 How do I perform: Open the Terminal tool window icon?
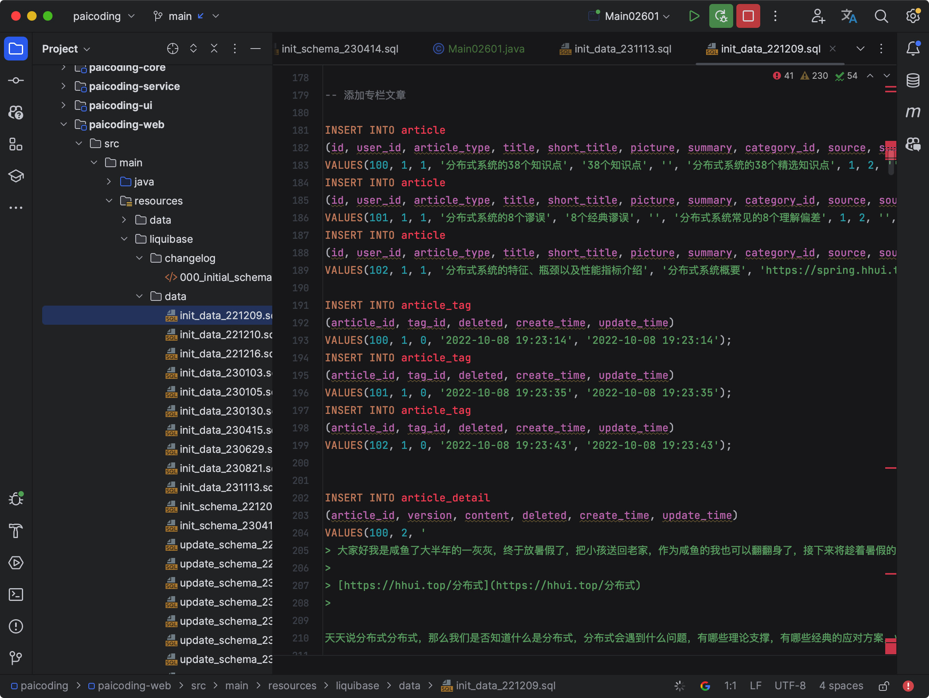(16, 594)
